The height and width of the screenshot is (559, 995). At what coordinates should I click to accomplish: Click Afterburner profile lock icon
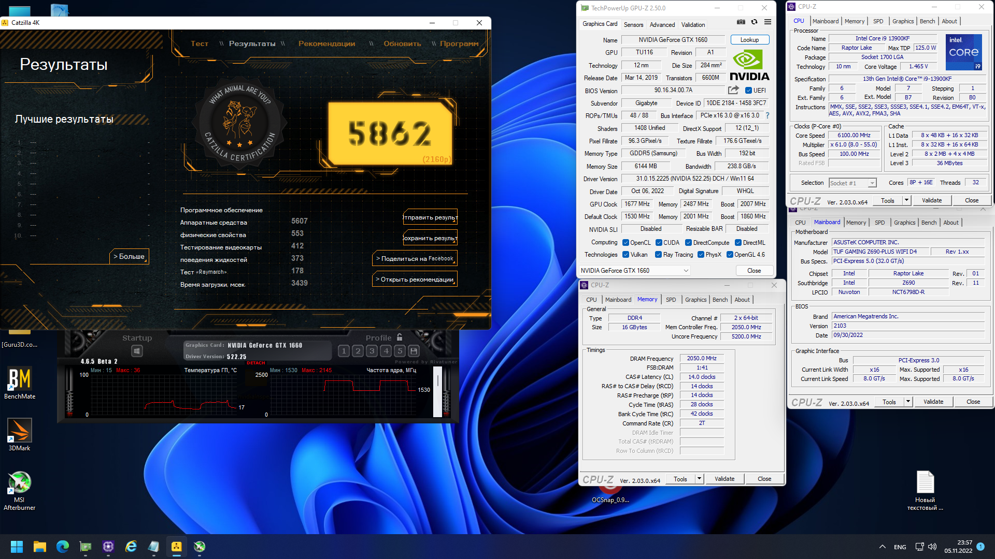pyautogui.click(x=400, y=337)
